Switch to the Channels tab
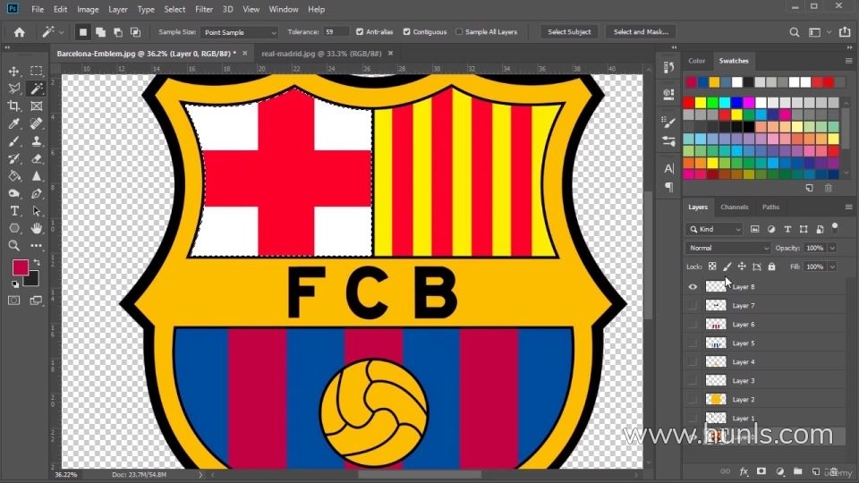This screenshot has height=483, width=859. click(x=734, y=207)
